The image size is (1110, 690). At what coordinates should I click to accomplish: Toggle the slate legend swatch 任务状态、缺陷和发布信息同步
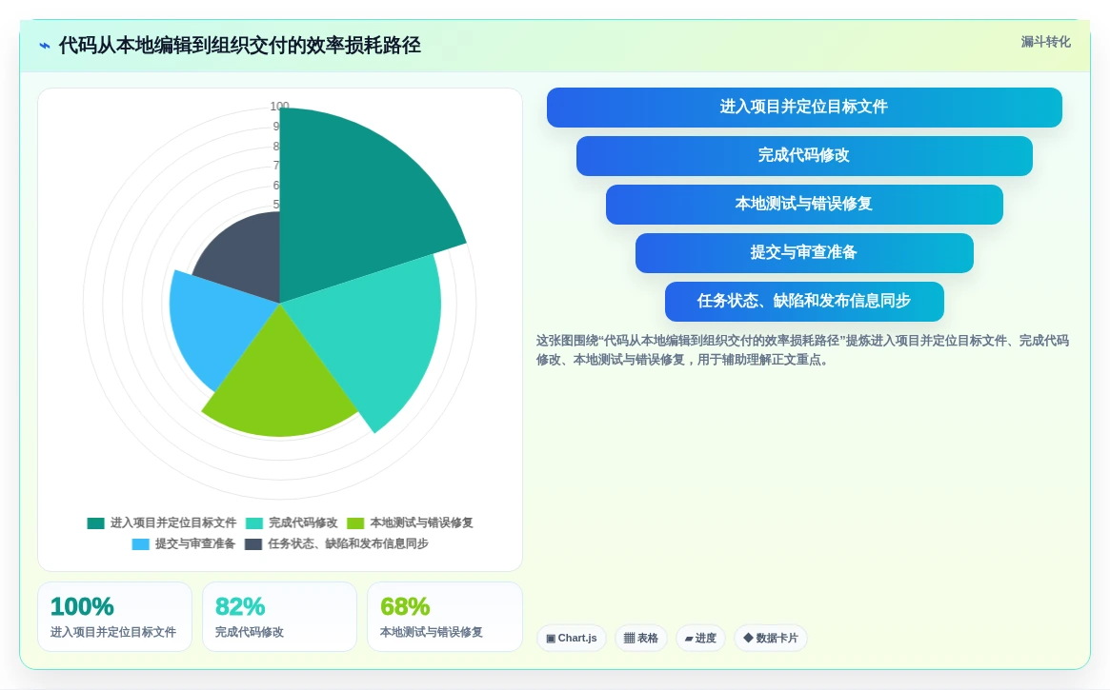252,544
